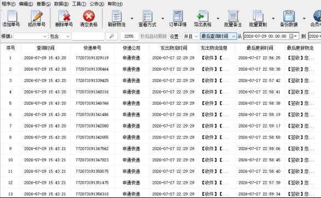321x198 pixels.
Task: Open the 数据(B) menu
Action: [x=61, y=4]
